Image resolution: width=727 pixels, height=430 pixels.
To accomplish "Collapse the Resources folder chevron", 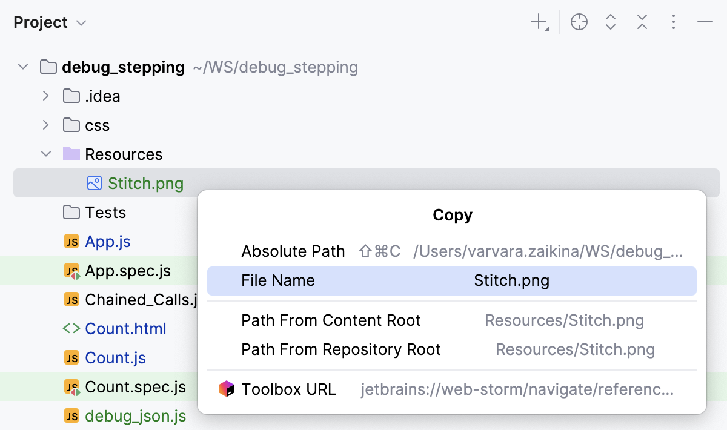I will click(46, 154).
